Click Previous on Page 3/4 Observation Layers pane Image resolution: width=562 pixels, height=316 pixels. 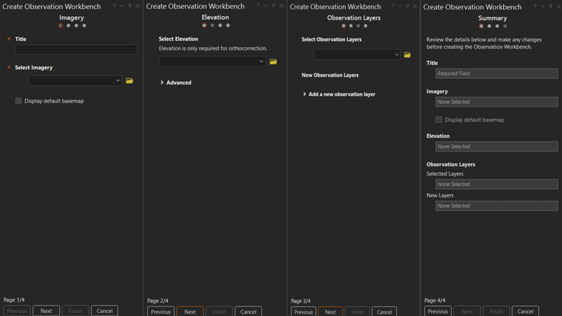[x=303, y=312]
